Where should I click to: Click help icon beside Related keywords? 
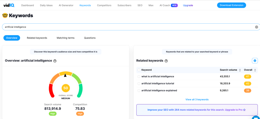(166, 61)
